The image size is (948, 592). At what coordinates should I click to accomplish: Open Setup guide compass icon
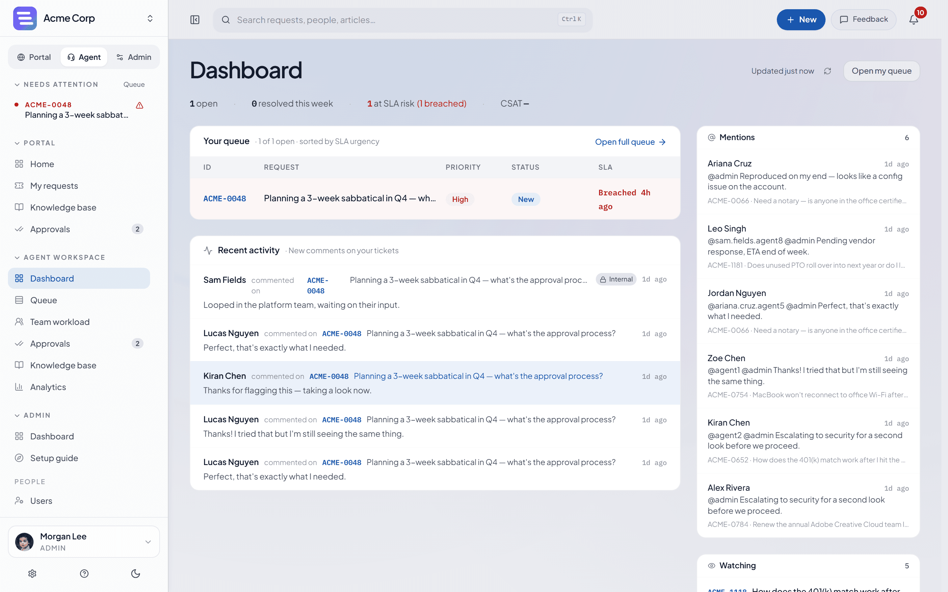pos(19,458)
